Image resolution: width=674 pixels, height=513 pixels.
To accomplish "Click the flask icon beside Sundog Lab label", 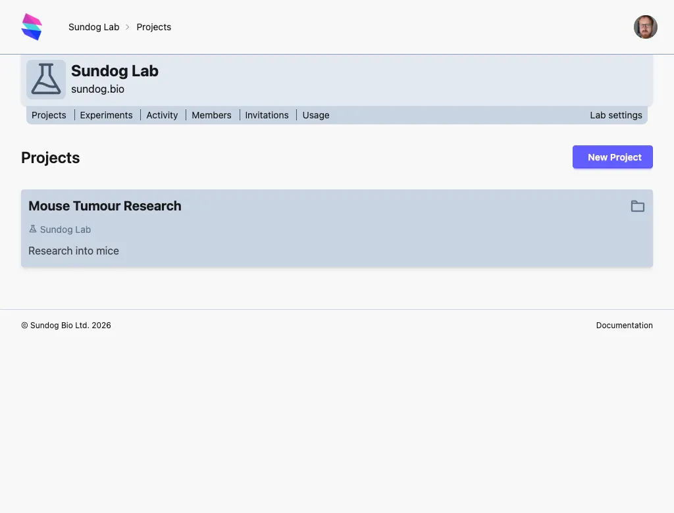I will [32, 229].
